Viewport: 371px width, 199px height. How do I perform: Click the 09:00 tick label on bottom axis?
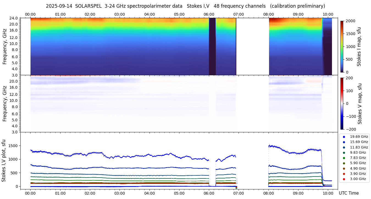pyautogui.click(x=298, y=193)
